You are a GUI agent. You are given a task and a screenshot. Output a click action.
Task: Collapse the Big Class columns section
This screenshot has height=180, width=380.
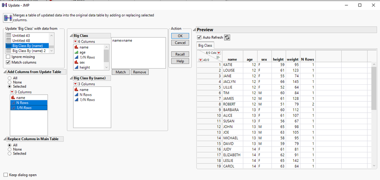click(x=71, y=36)
